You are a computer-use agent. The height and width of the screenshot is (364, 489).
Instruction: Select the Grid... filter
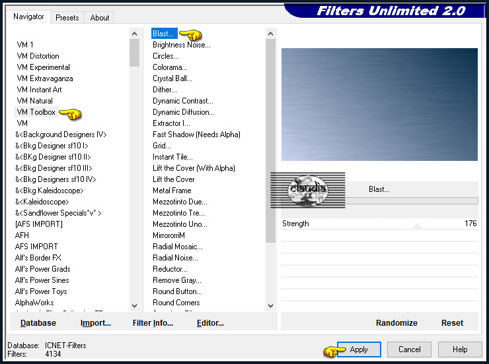[161, 146]
